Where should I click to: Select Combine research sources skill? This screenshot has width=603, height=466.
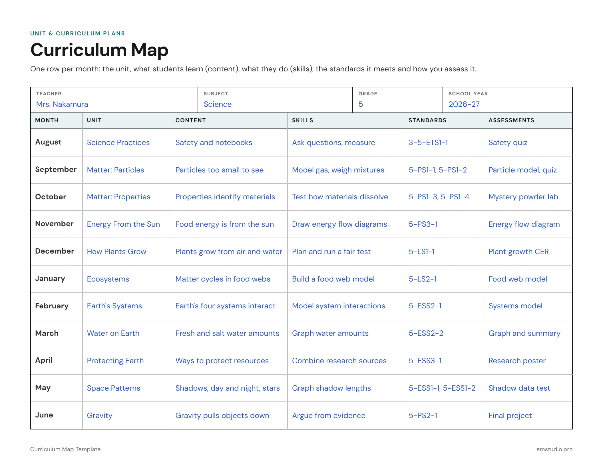pyautogui.click(x=339, y=361)
